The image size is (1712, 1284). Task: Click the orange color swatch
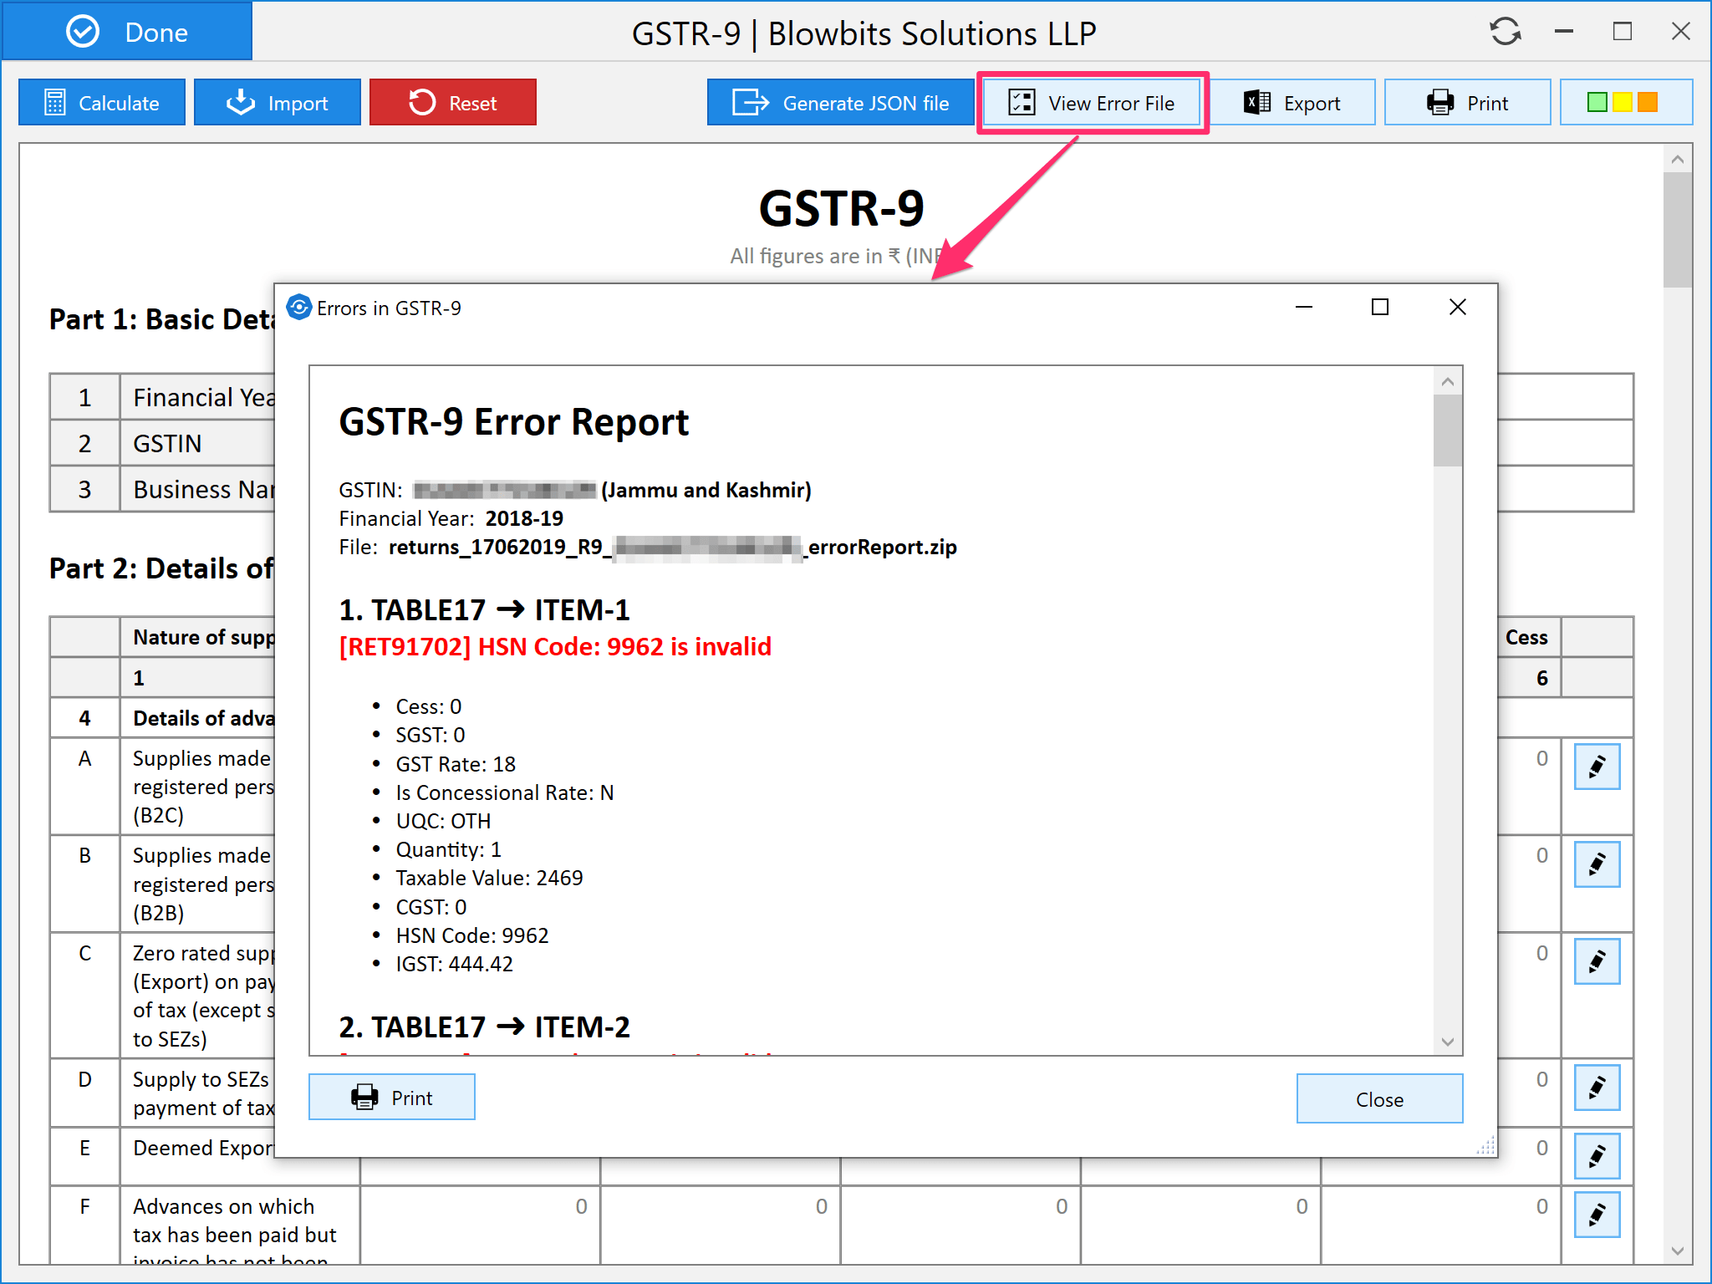(1648, 102)
